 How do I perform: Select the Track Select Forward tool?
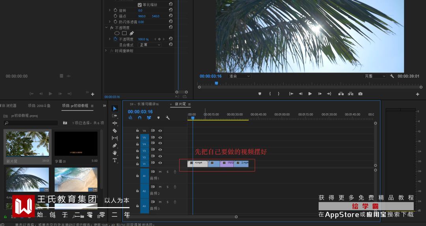(x=115, y=116)
